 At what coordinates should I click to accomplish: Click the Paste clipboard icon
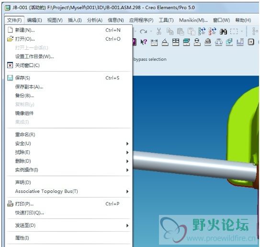(x=181, y=31)
